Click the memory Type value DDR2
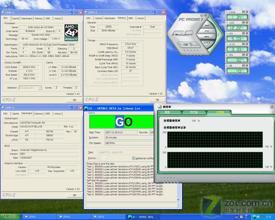The width and height of the screenshot is (275, 220). coord(108,26)
